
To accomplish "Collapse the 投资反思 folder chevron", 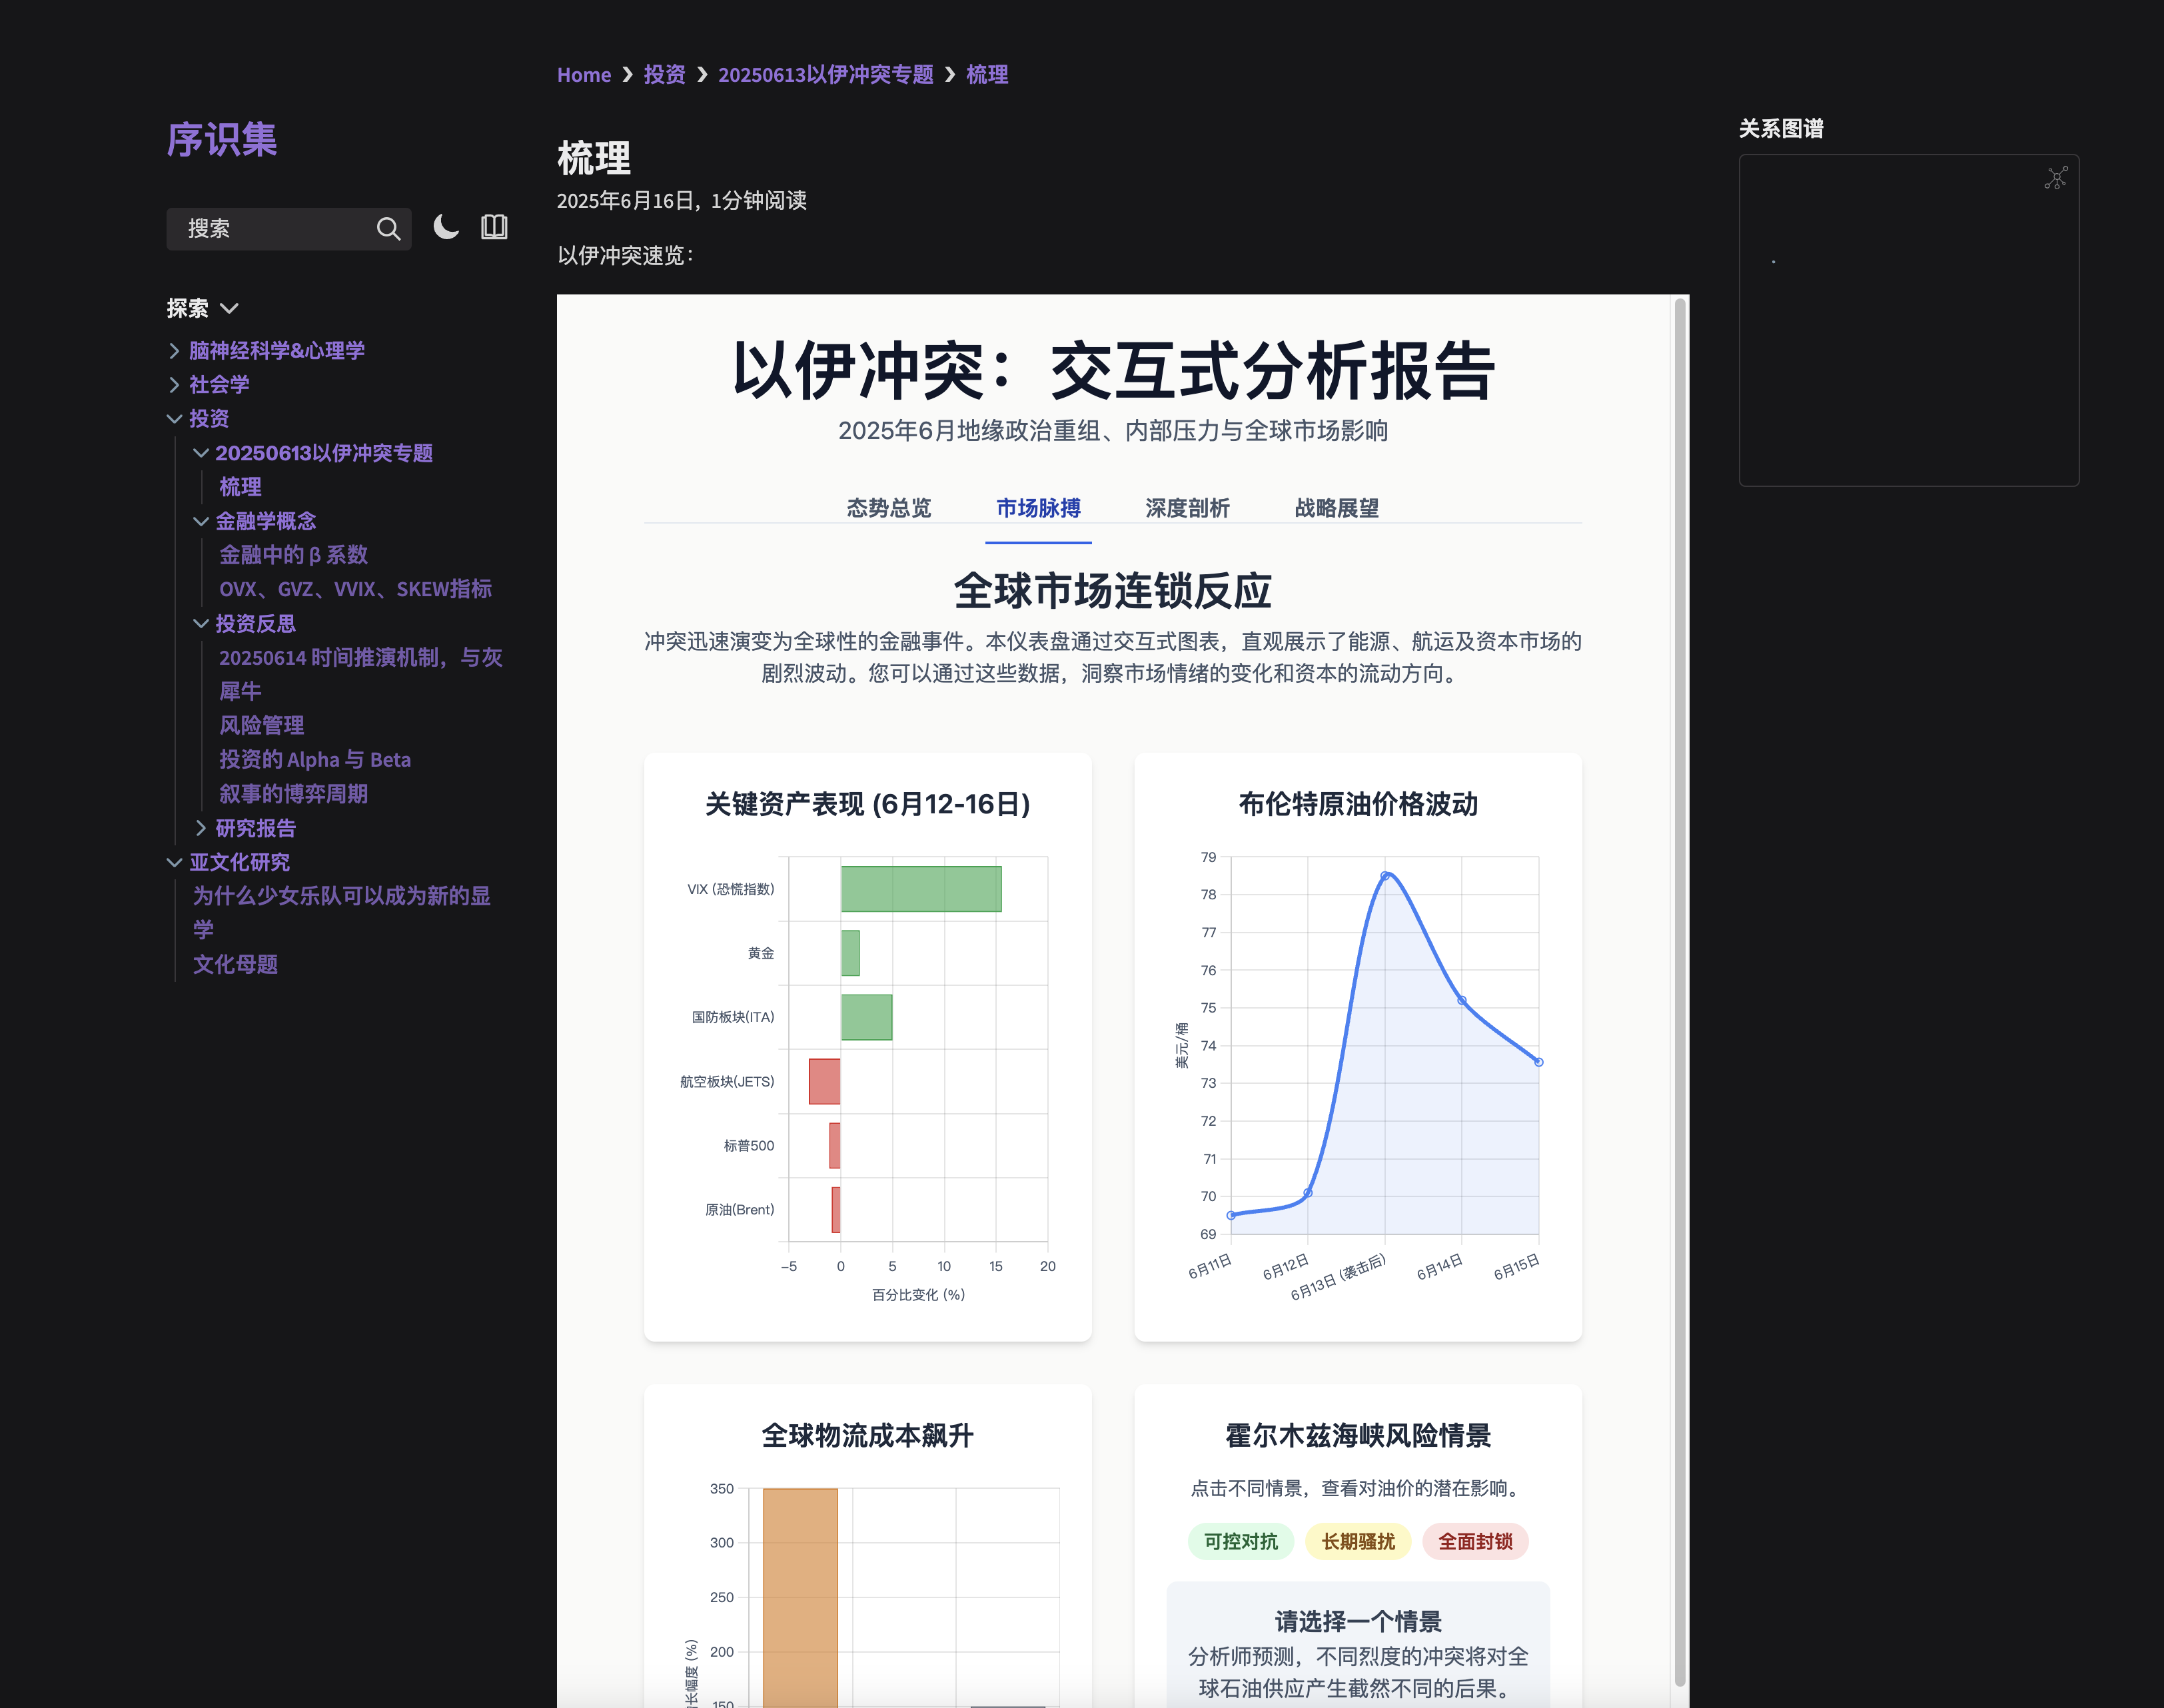I will pyautogui.click(x=201, y=624).
